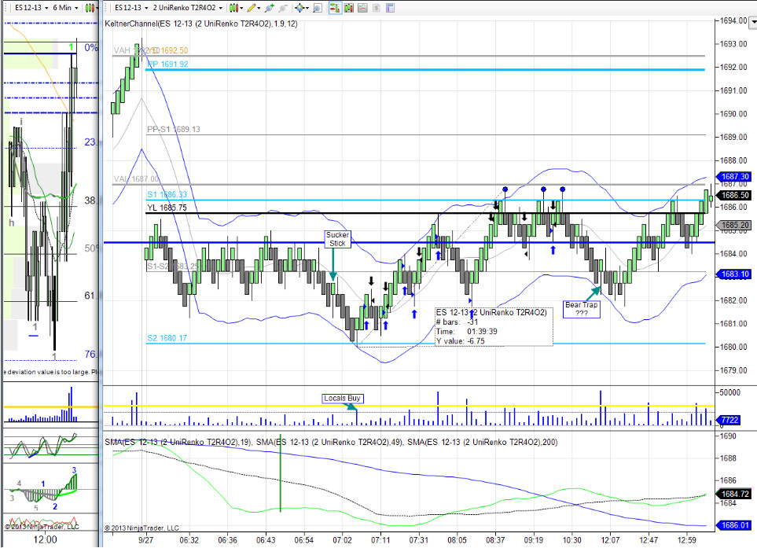Select the crosshair cursor tool
The image size is (757, 548).
(299, 8)
